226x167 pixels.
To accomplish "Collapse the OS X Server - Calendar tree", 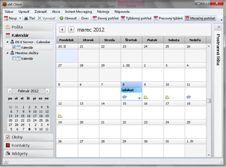I will (7, 42).
